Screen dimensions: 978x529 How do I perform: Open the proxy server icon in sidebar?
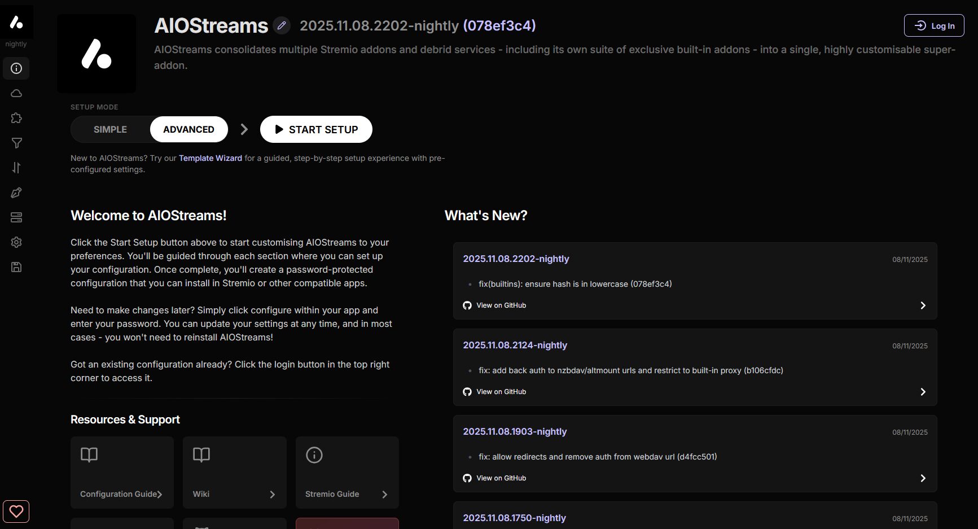(x=16, y=217)
